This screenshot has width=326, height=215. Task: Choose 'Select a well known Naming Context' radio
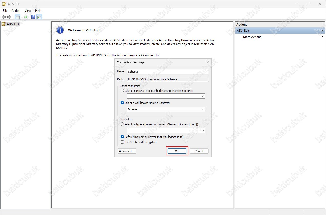[122, 103]
